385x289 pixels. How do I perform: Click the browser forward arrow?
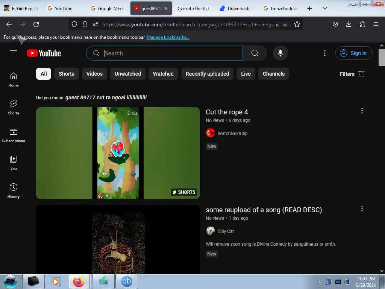(23, 24)
